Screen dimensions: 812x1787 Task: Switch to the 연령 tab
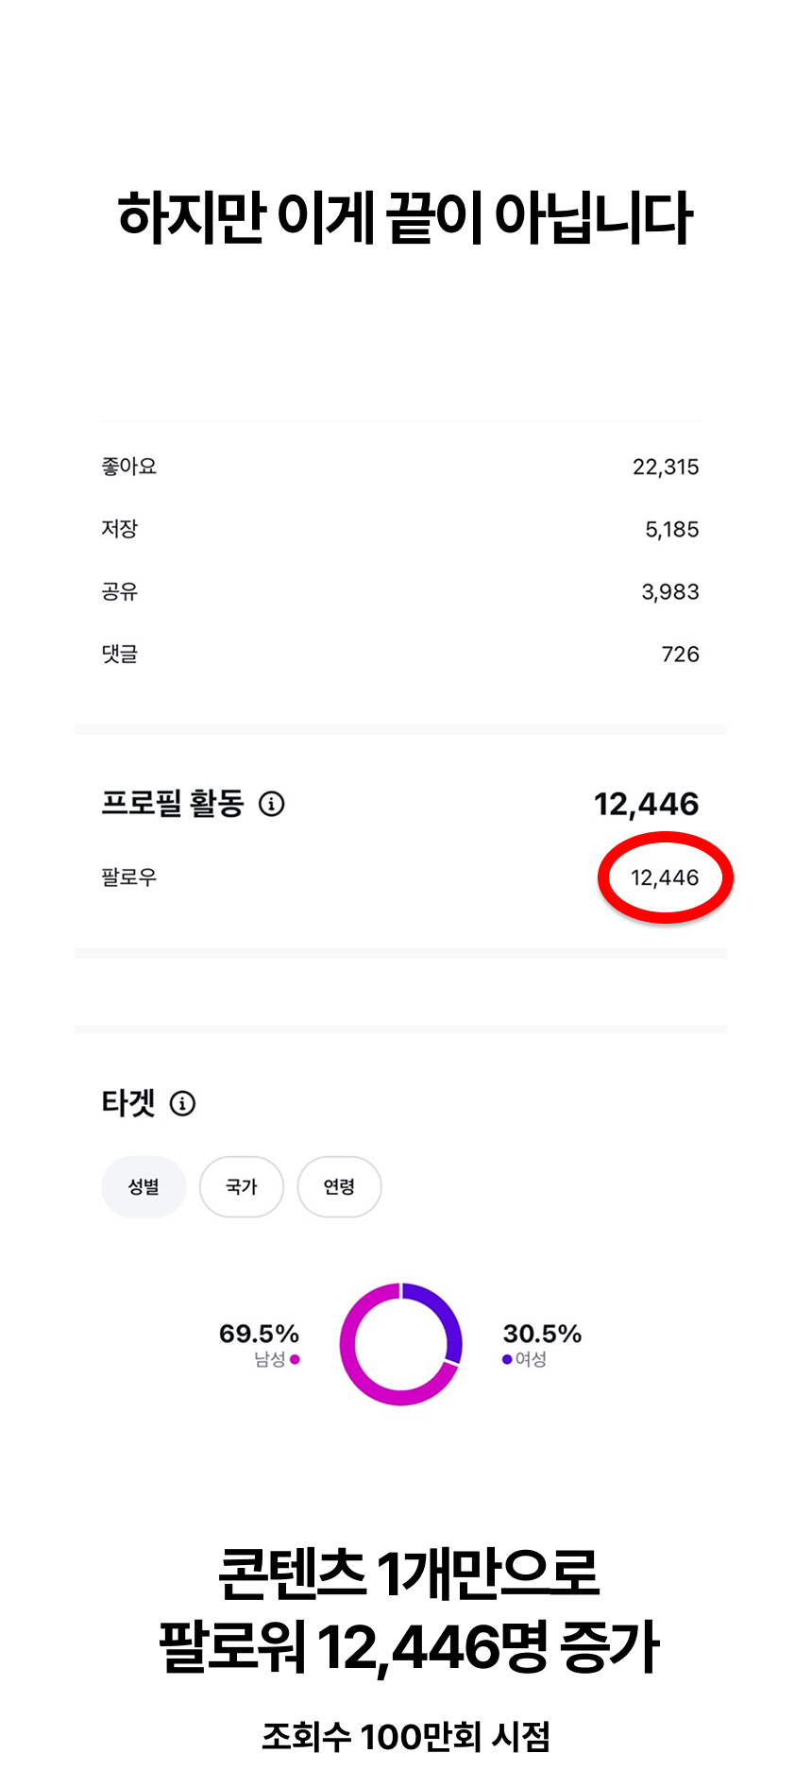point(339,1187)
